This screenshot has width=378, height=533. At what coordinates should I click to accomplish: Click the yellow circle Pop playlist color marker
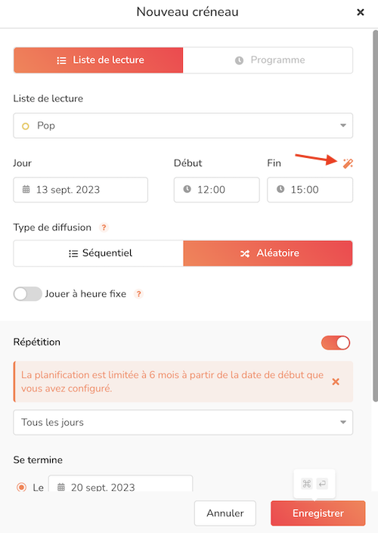[x=26, y=126]
